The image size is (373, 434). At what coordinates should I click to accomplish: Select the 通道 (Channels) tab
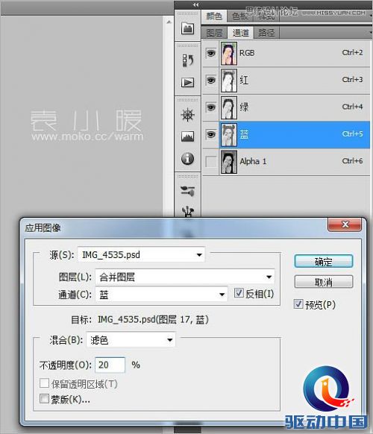click(x=240, y=33)
